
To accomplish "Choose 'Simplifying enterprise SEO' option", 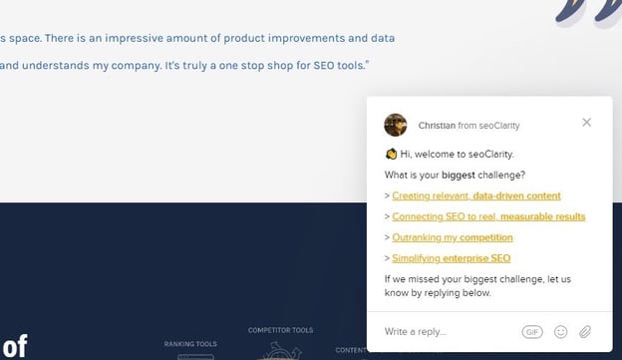I will pyautogui.click(x=451, y=258).
